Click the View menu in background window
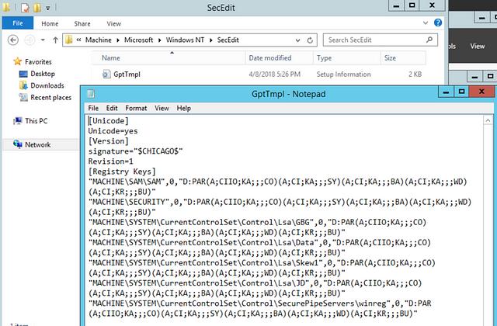Image resolution: width=497 pixels, height=326 pixels. [x=478, y=47]
